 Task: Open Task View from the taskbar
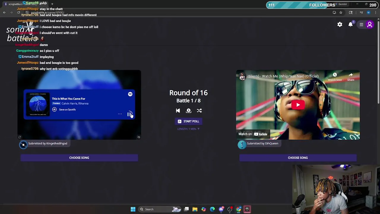pos(186,209)
